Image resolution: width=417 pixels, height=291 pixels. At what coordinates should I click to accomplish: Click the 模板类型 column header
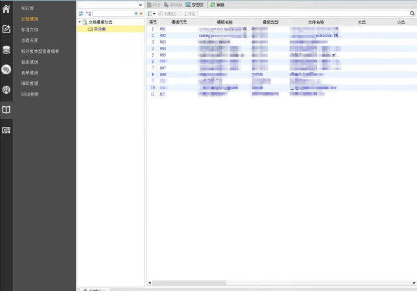click(270, 22)
